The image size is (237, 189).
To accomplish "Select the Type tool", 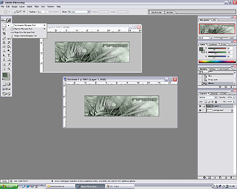I will coord(9,55).
